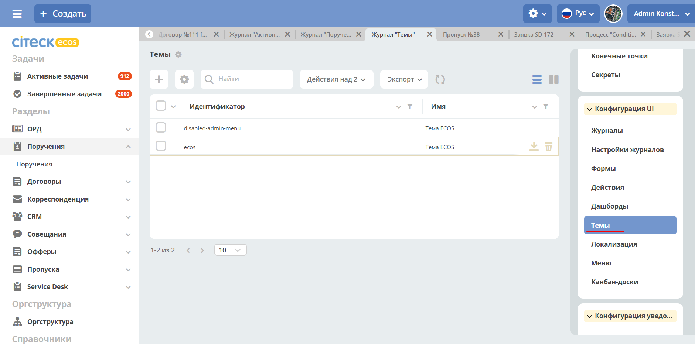Filter the Идентификатор column
695x344 pixels.
(410, 106)
